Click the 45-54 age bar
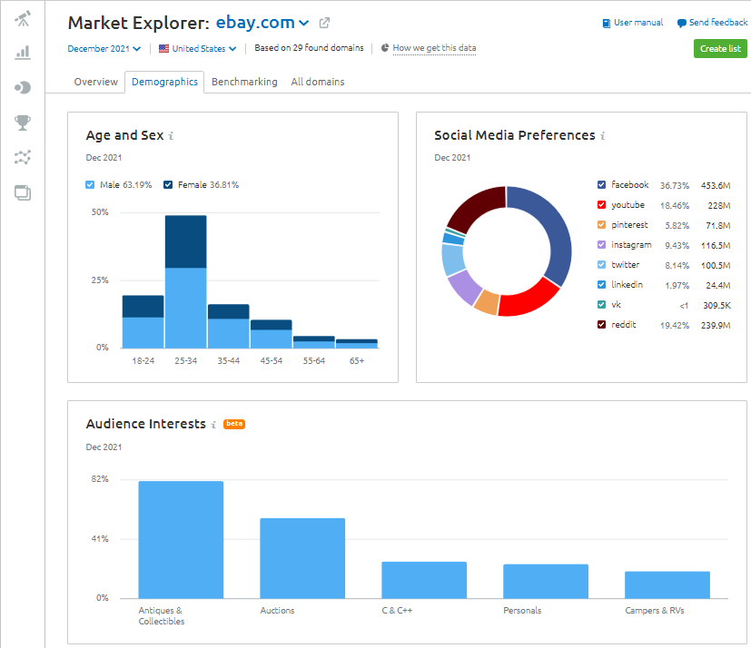 (x=272, y=334)
